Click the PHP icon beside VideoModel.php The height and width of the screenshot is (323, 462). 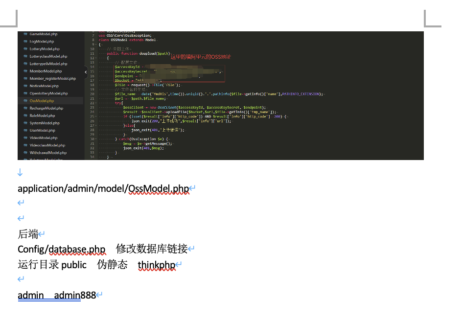[25, 138]
